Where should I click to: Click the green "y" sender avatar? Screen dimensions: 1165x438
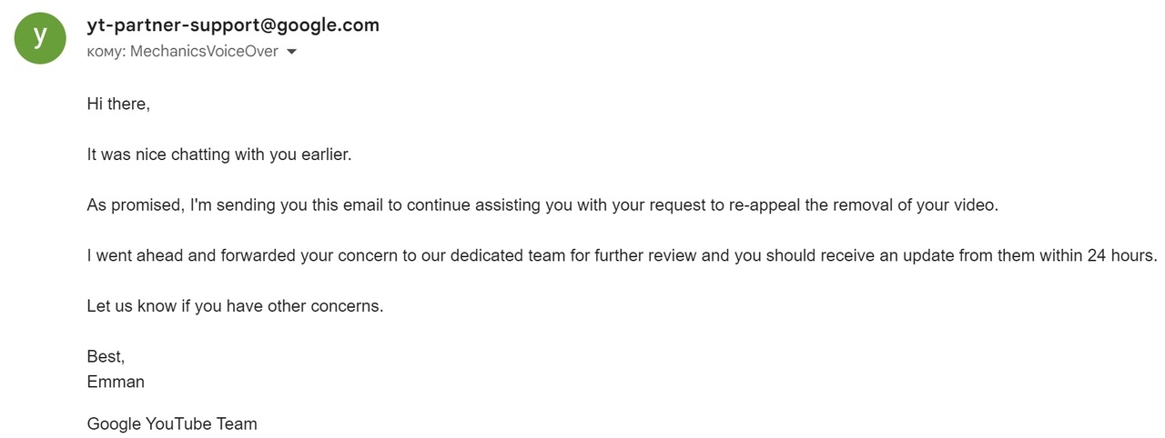40,37
